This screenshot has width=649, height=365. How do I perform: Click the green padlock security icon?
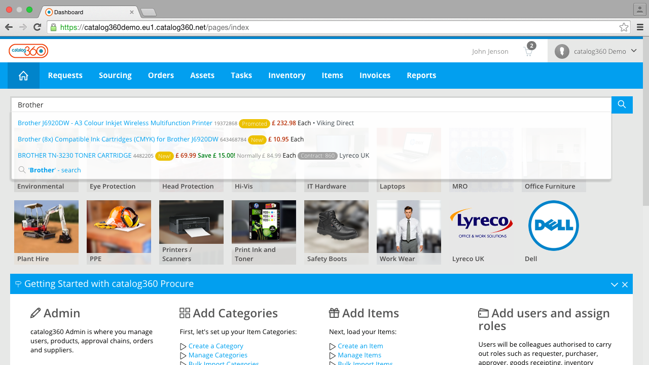[53, 27]
